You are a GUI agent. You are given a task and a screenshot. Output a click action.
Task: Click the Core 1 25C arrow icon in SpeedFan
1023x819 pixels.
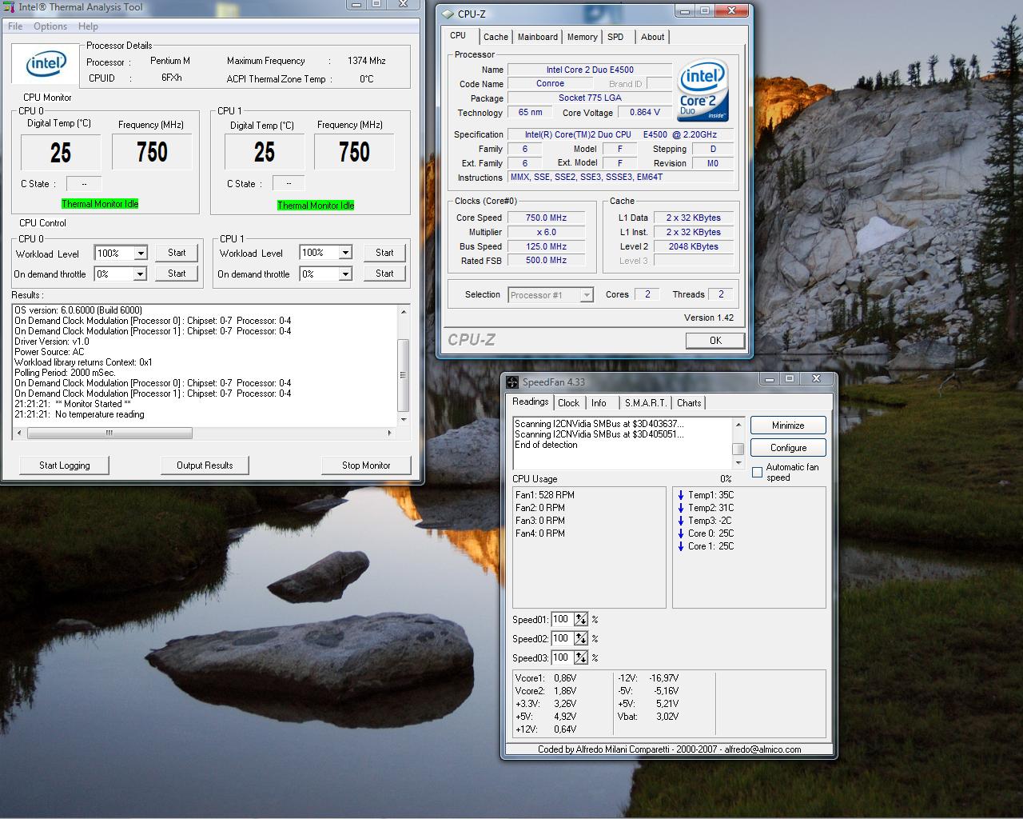[681, 546]
